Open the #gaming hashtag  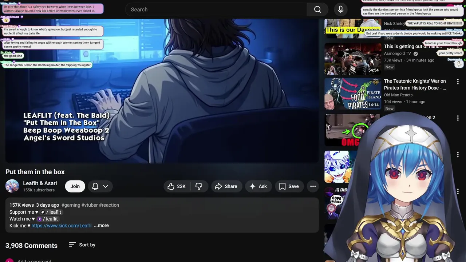tap(71, 205)
